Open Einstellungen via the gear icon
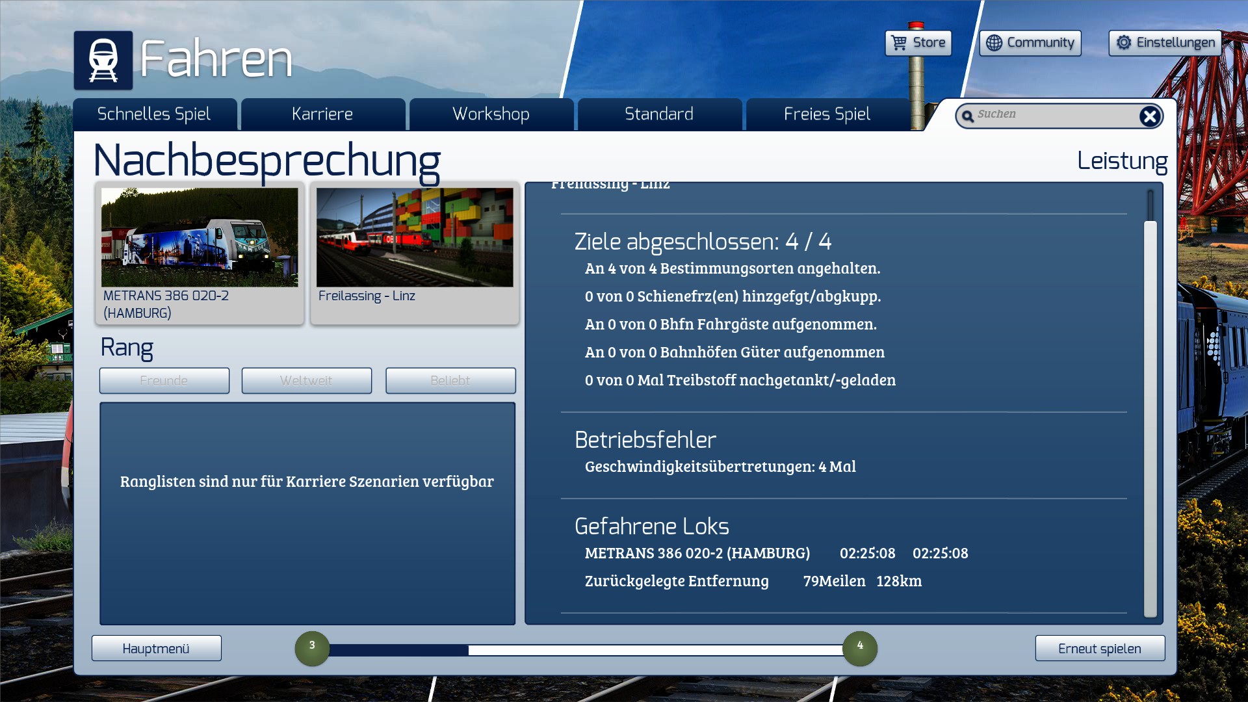Screen dimensions: 1248x702 (x=1124, y=43)
